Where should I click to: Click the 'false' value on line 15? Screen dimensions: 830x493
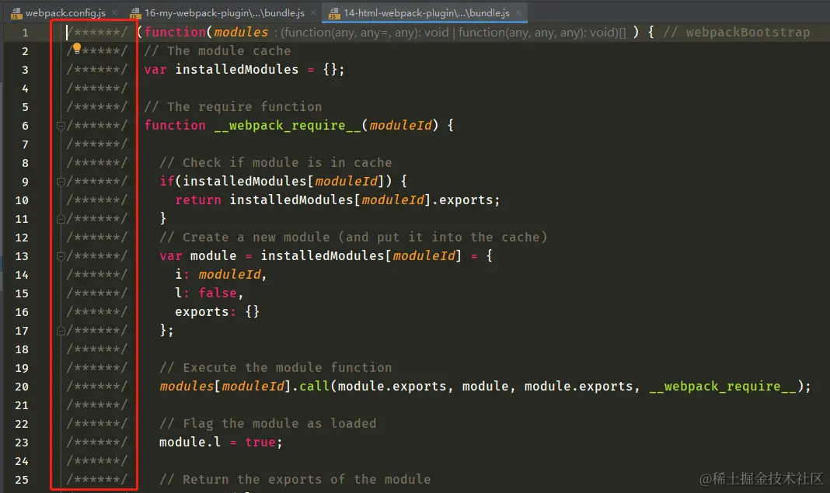218,293
